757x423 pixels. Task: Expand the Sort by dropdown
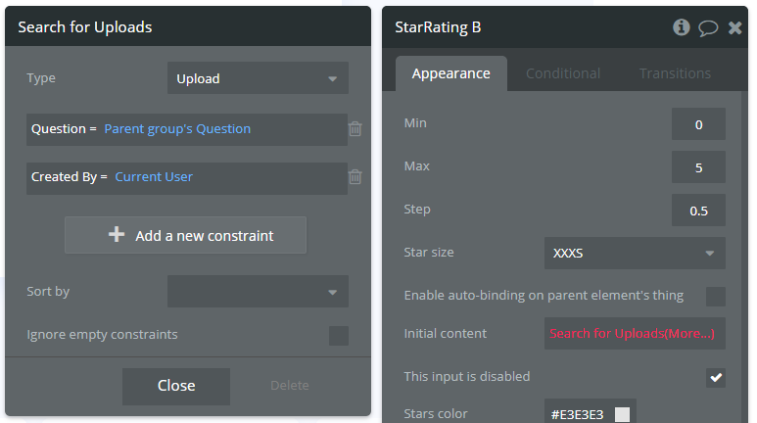(258, 292)
